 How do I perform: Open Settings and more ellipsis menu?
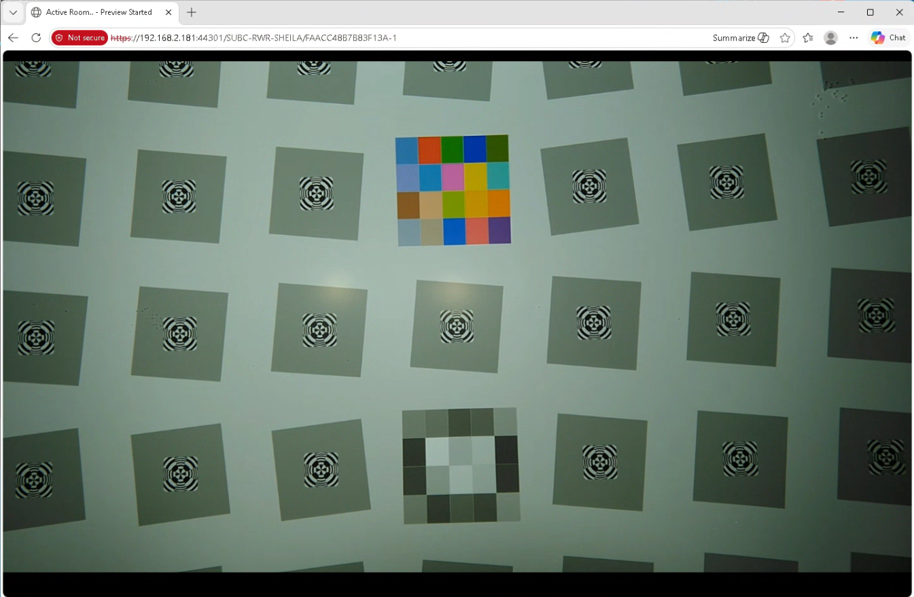(854, 38)
